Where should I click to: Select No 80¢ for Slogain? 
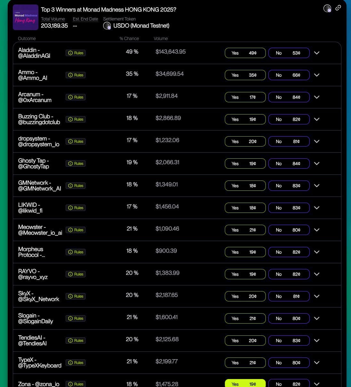[289, 318]
